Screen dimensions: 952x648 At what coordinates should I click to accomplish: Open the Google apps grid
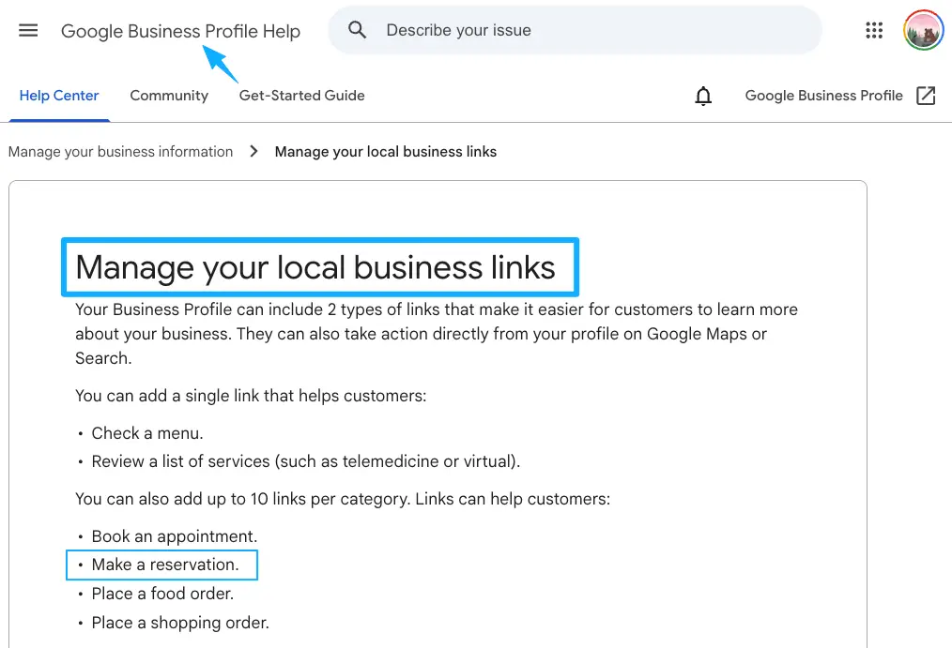(874, 30)
